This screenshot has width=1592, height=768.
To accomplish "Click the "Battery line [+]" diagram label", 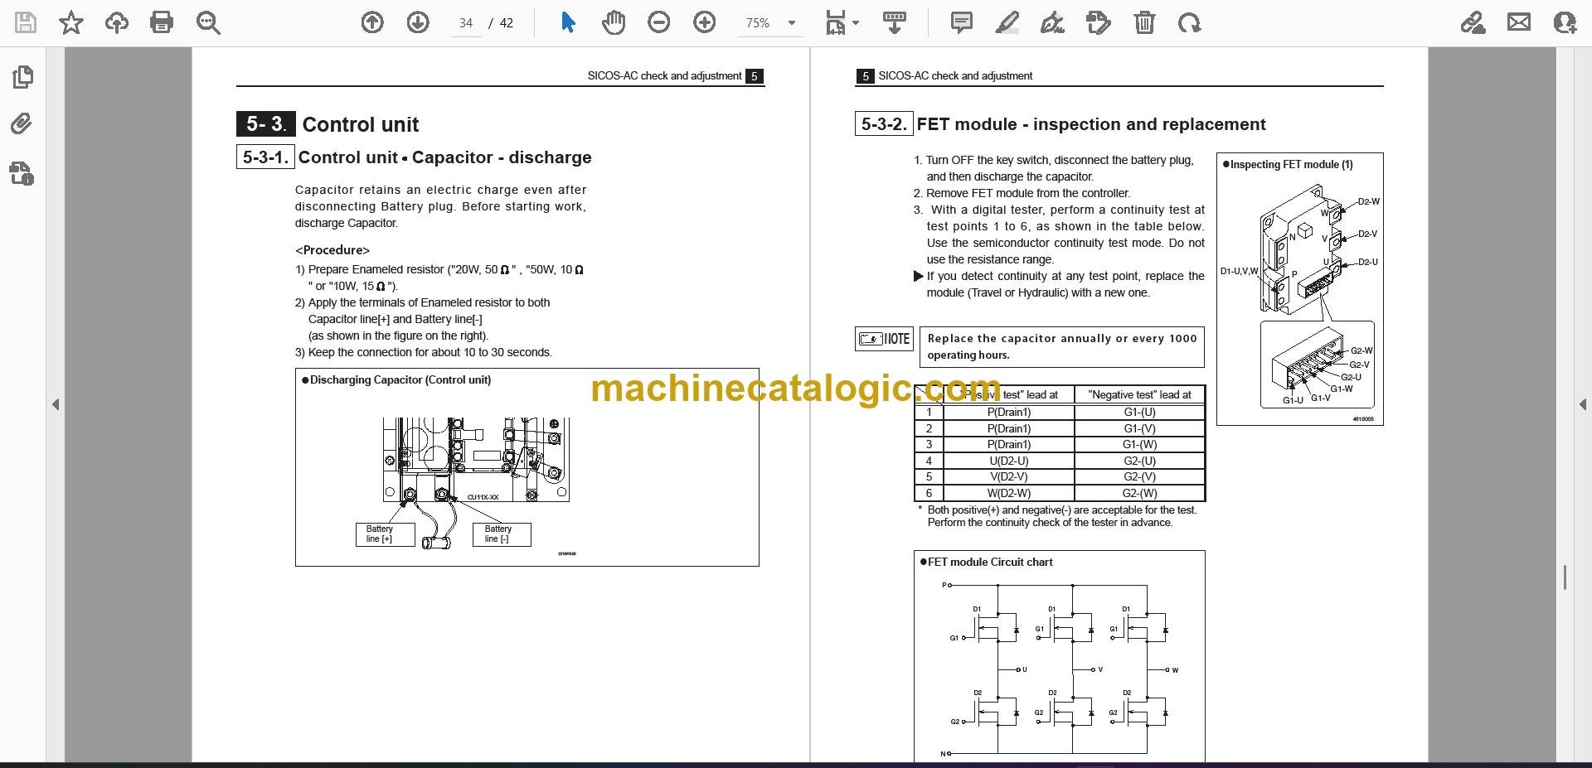I will tap(385, 534).
